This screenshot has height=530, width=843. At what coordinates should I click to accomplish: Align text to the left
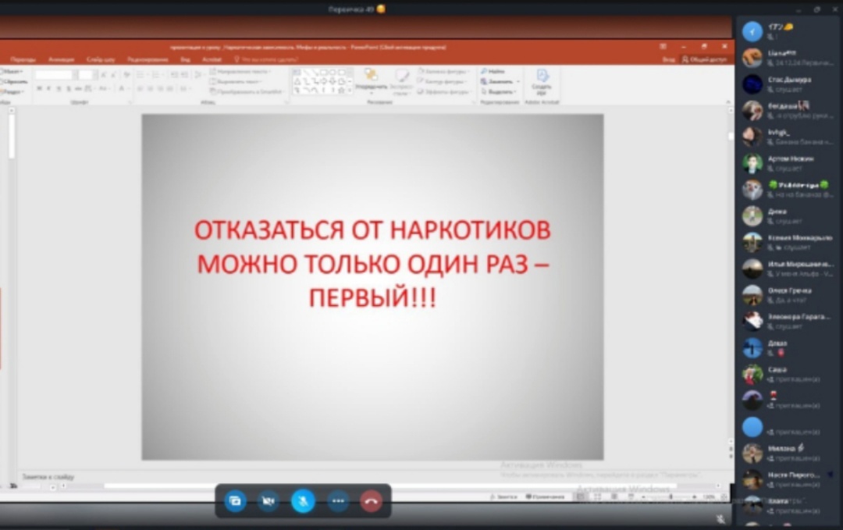tap(140, 88)
